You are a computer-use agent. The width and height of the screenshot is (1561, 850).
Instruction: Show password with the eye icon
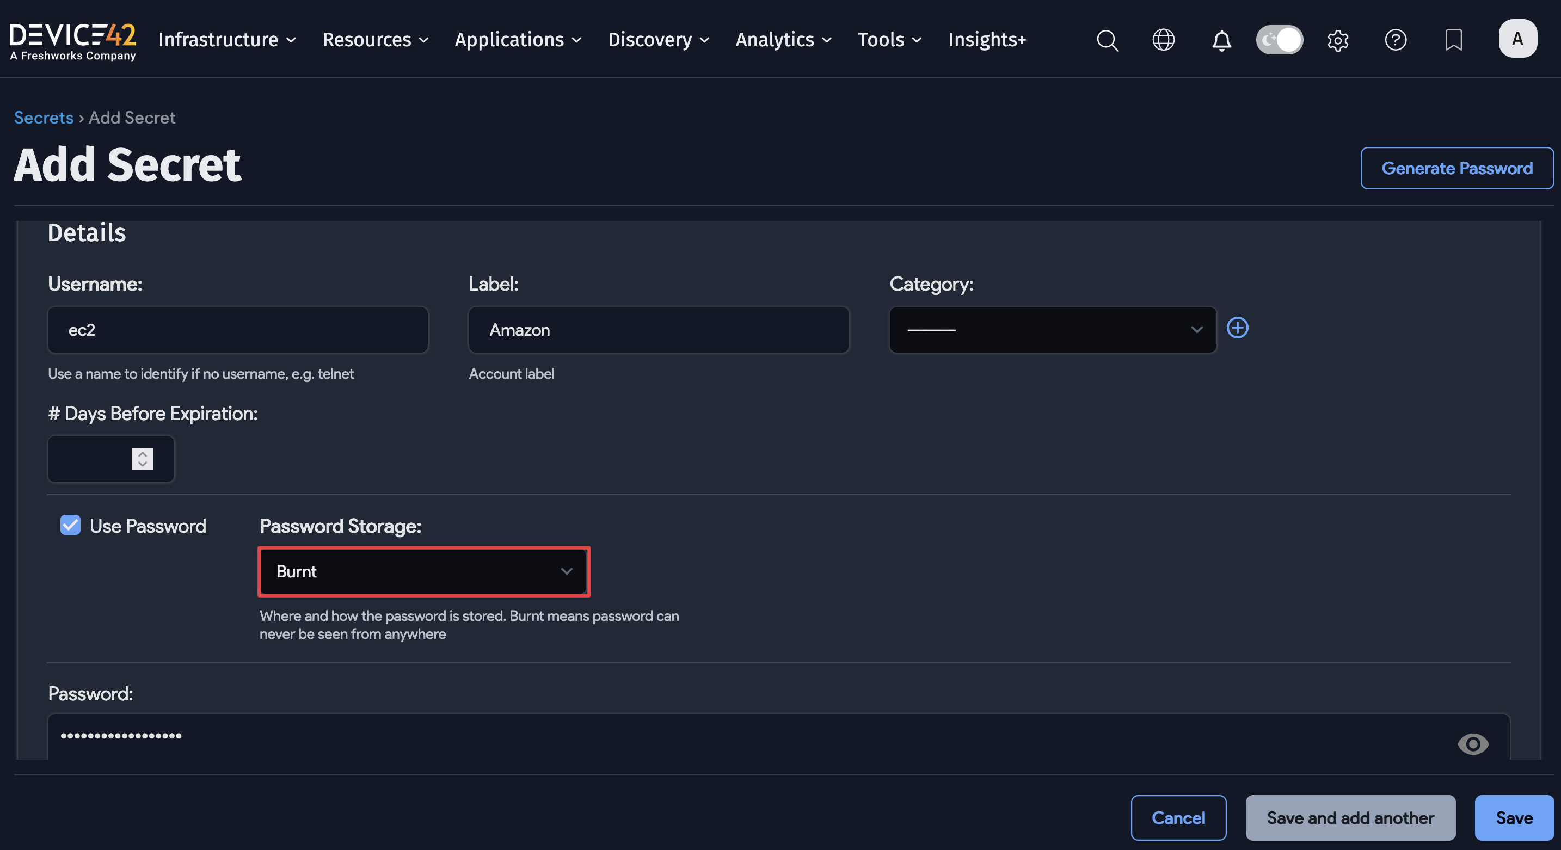coord(1472,743)
